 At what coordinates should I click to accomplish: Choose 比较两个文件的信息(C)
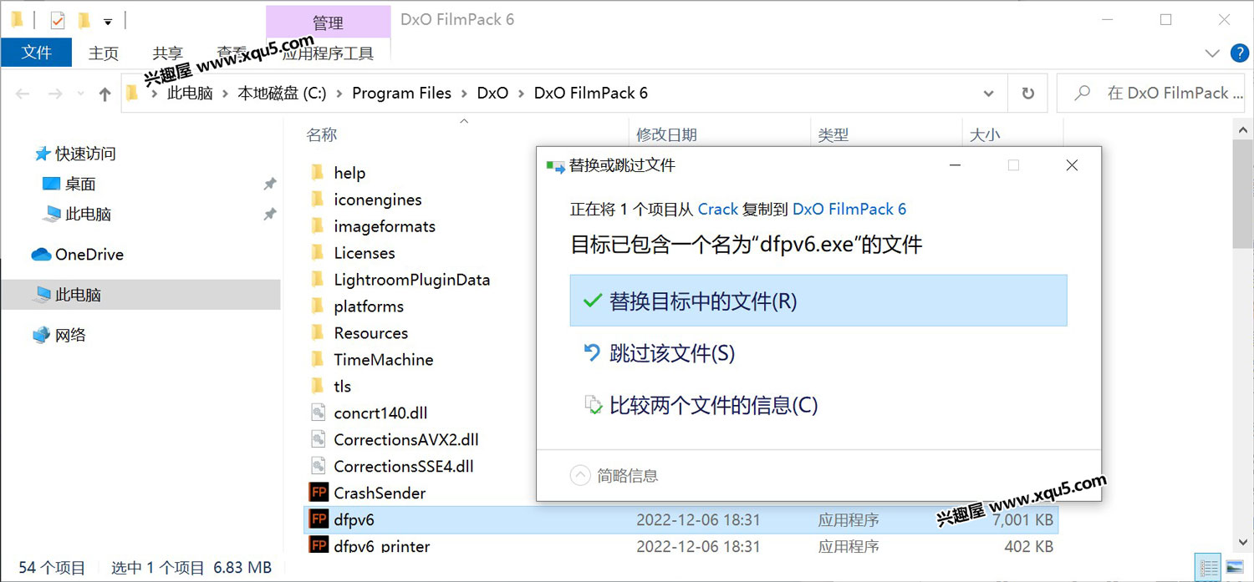(x=818, y=405)
